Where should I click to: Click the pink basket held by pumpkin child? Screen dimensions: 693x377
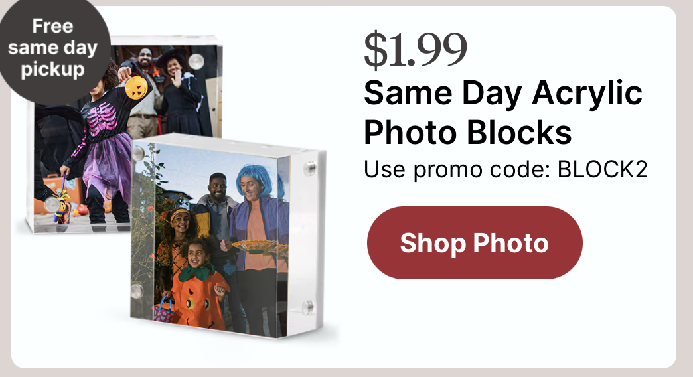pyautogui.click(x=164, y=310)
